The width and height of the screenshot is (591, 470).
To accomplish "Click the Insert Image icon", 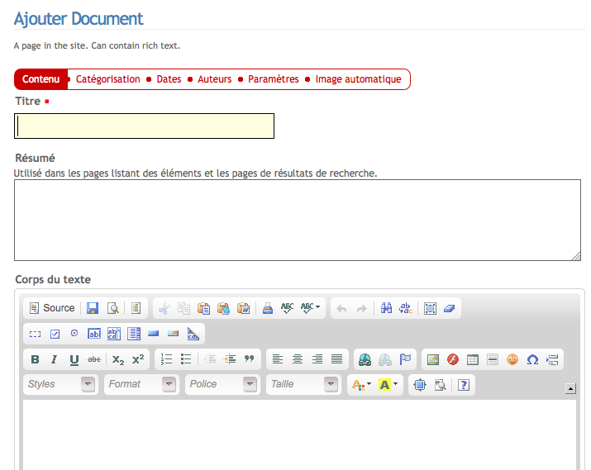I will (x=433, y=359).
